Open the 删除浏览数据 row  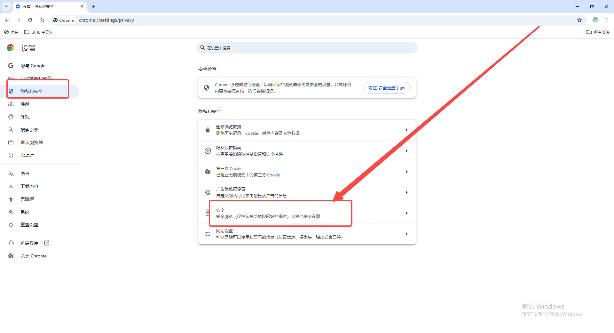pyautogui.click(x=307, y=130)
